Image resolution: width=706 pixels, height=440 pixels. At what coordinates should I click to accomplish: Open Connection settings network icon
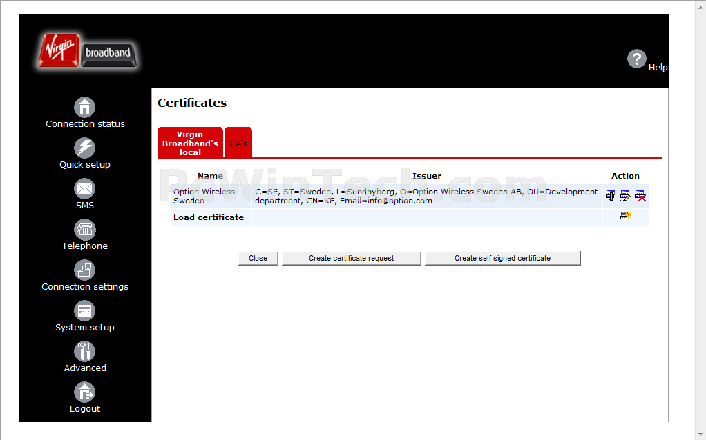coord(85,270)
